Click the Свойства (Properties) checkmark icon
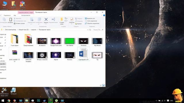This screenshot has height=103, width=184. coord(72,19)
